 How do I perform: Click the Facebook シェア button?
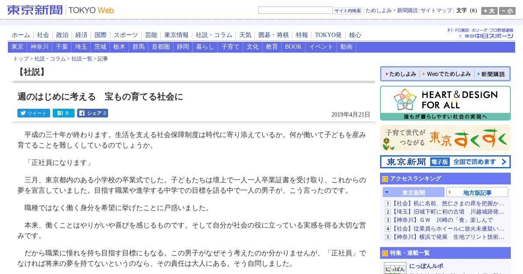click(x=92, y=113)
